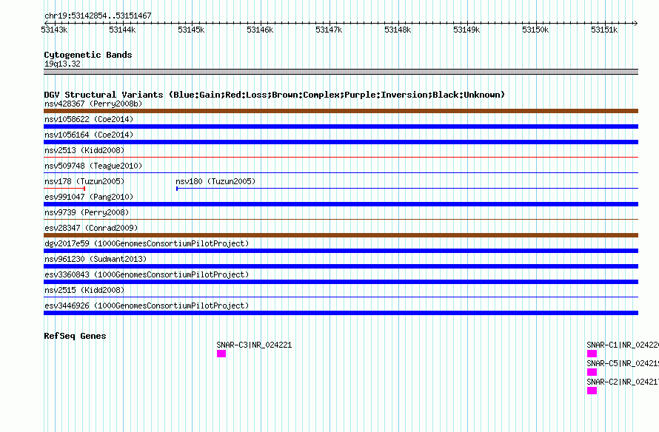Click the chr19:53142854..53151467 coordinate label

pyautogui.click(x=98, y=16)
